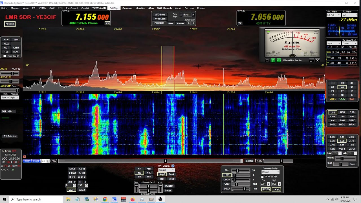Increase the tune step with plus button
361x203 pixels.
pyautogui.click(x=193, y=15)
